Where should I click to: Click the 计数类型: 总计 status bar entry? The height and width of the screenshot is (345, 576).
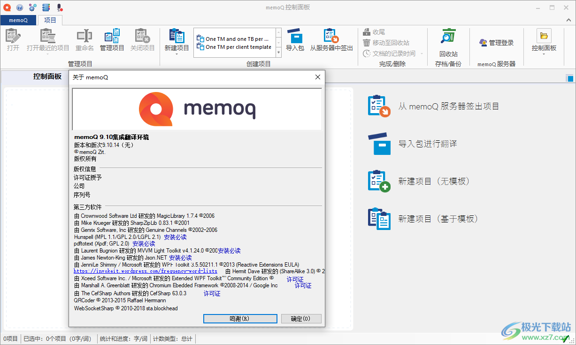point(174,338)
